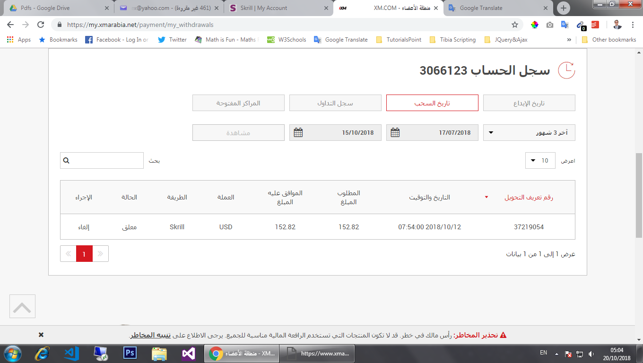Click the grey view (مشاهدة) button

click(x=238, y=133)
